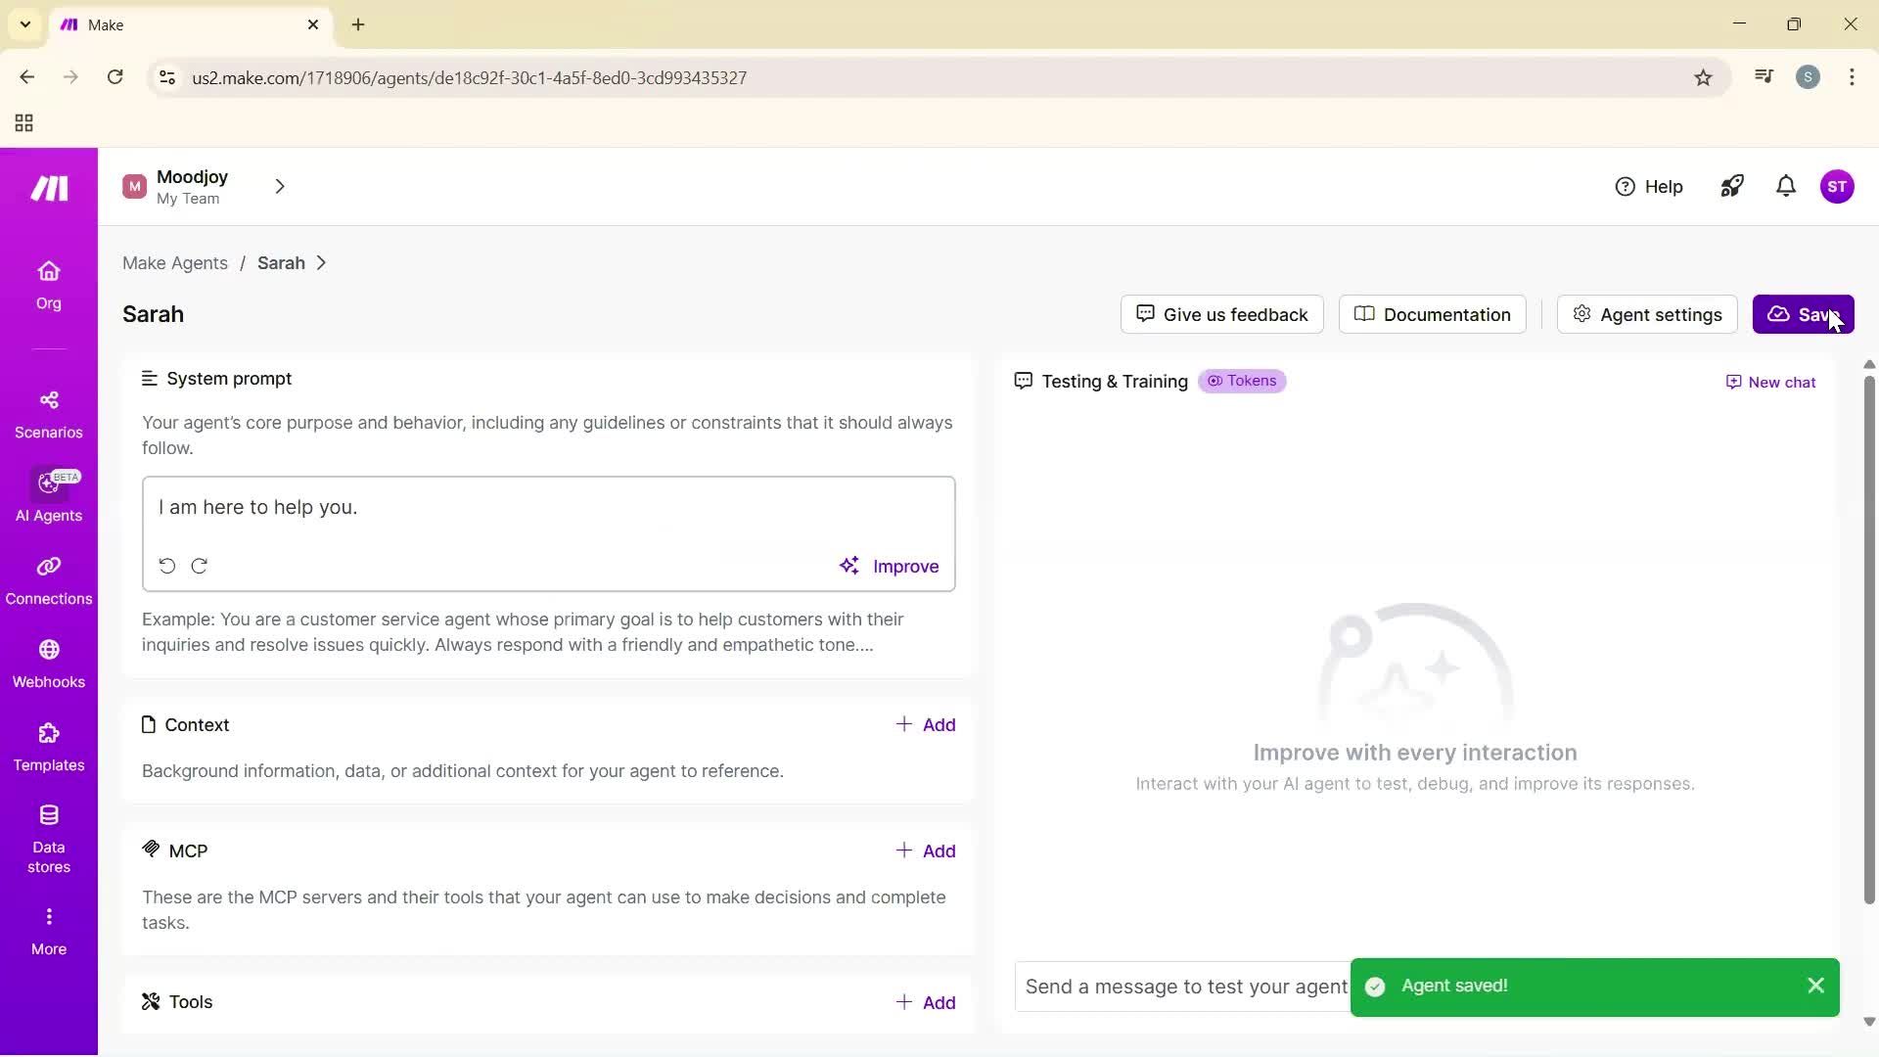Click the rocket icon in header
This screenshot has width=1879, height=1057.
coord(1731,186)
